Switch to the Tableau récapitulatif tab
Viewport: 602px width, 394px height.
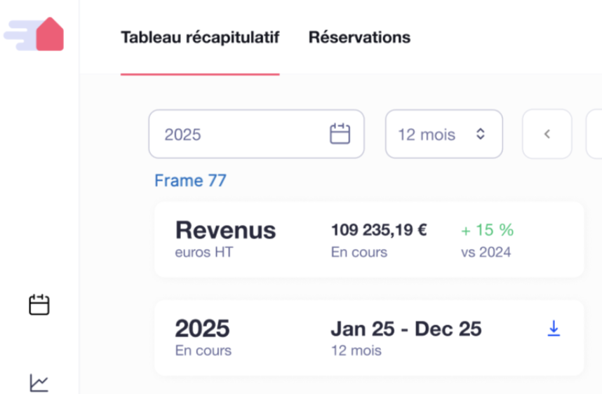point(200,37)
